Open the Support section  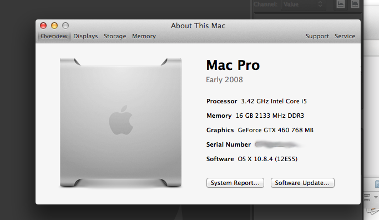tap(317, 36)
